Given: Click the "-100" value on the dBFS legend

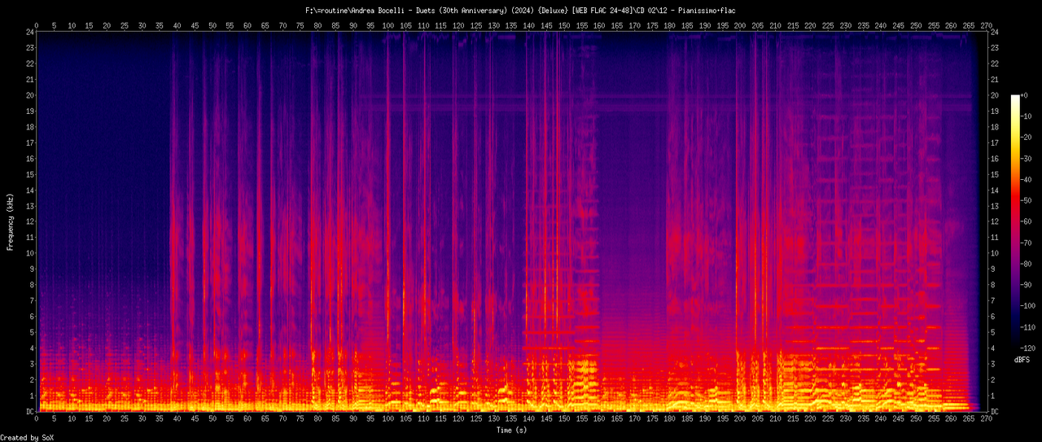Looking at the screenshot, I should click(1030, 306).
